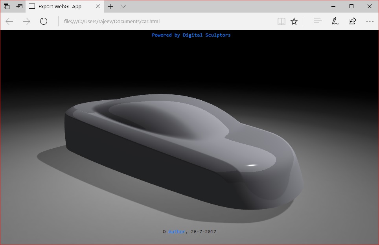
Task: Close the Edge browser window
Action: pos(369,7)
